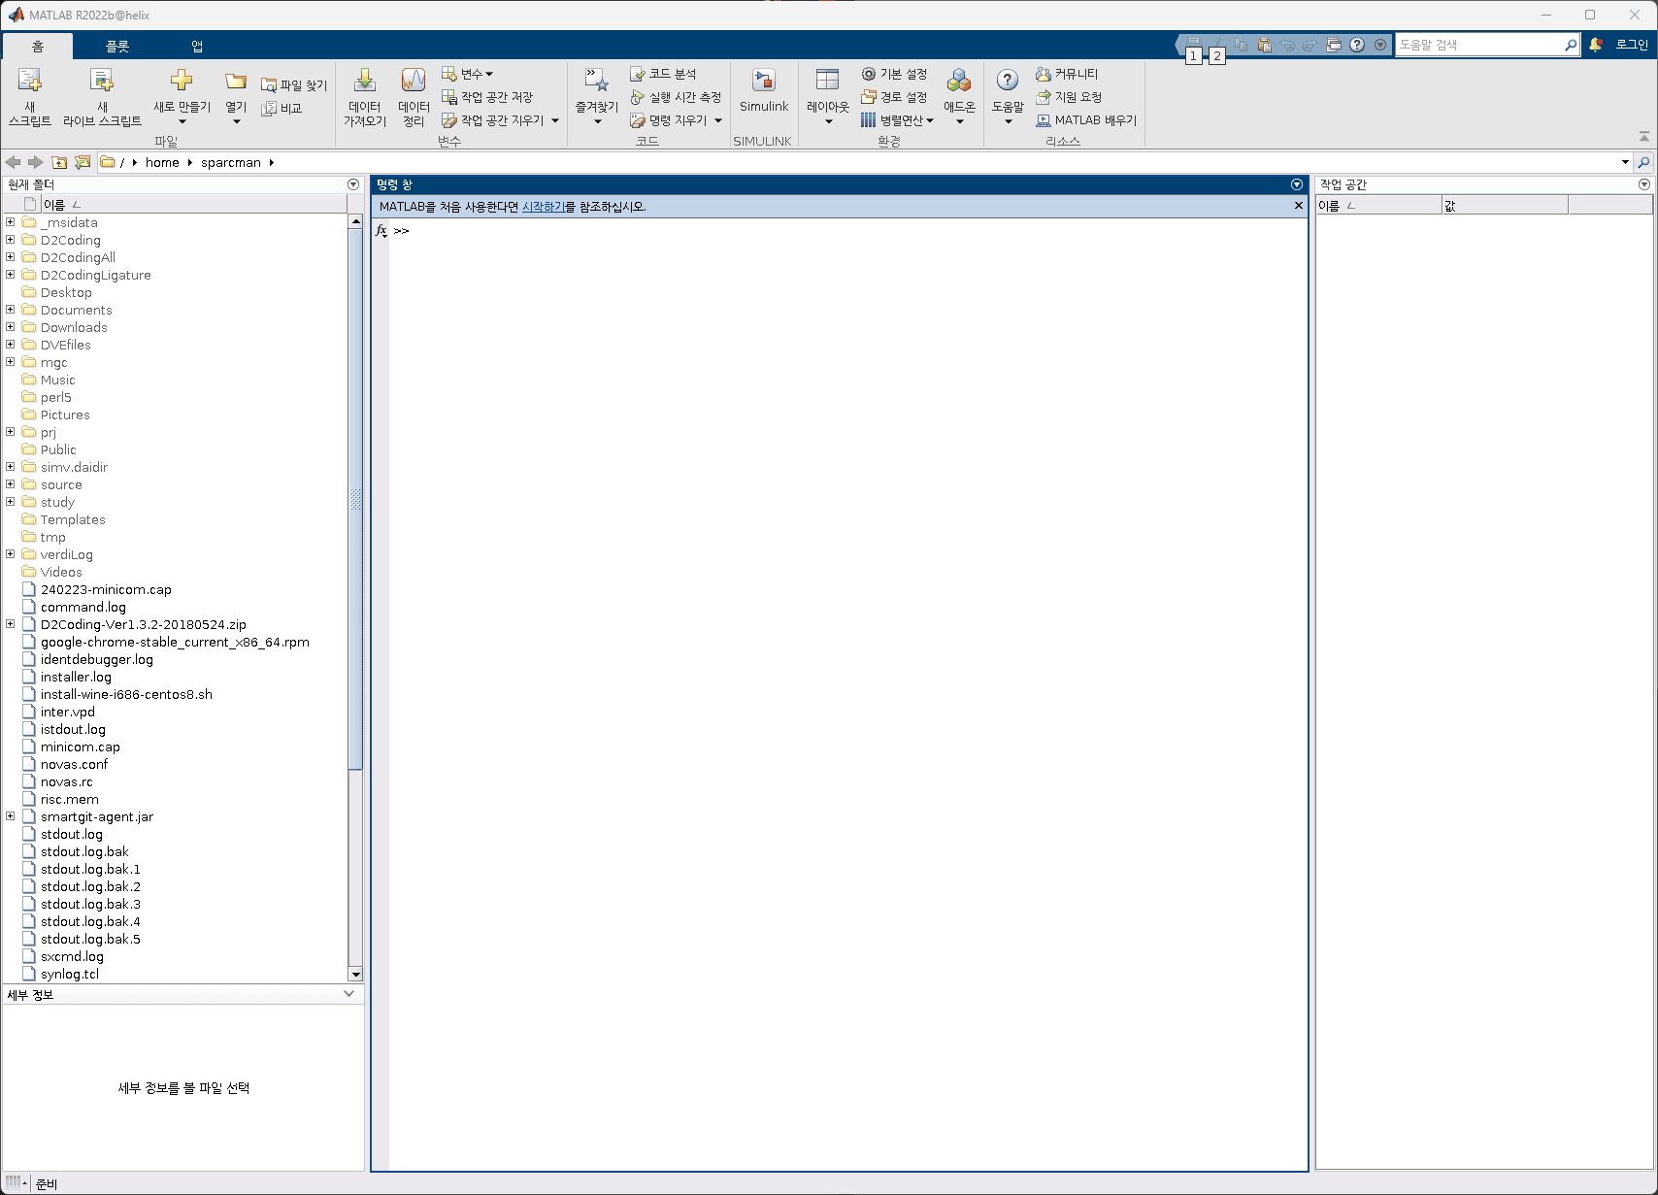Click the Clean Data (데이터 정리) icon
Screen dimensions: 1658x1195
tap(414, 82)
